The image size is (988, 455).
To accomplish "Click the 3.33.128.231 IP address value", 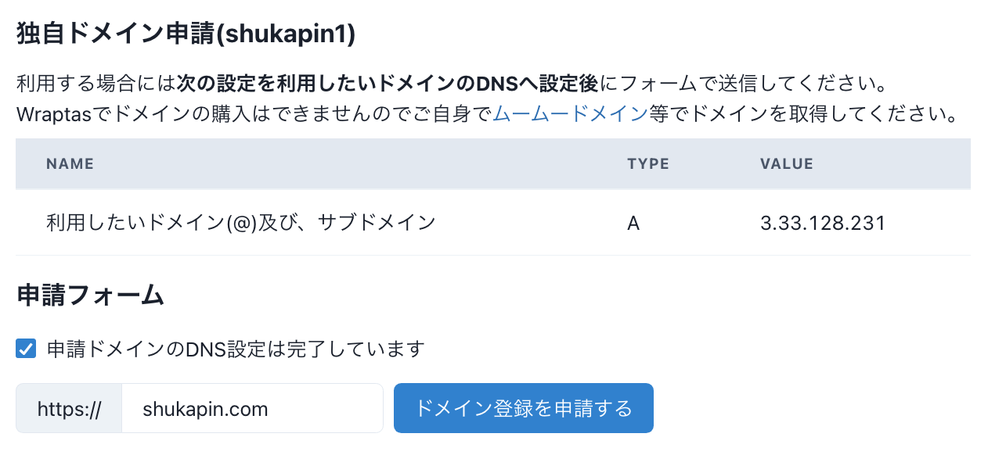I will click(x=823, y=224).
